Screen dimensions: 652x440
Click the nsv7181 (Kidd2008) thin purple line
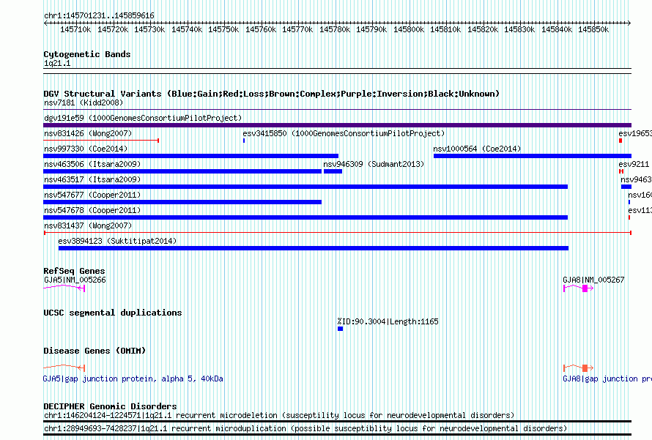point(337,110)
